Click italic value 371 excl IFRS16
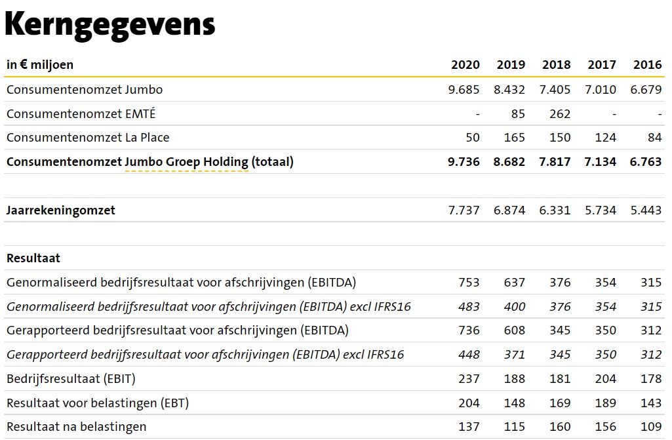Image resolution: width=672 pixels, height=440 pixels. pos(514,355)
